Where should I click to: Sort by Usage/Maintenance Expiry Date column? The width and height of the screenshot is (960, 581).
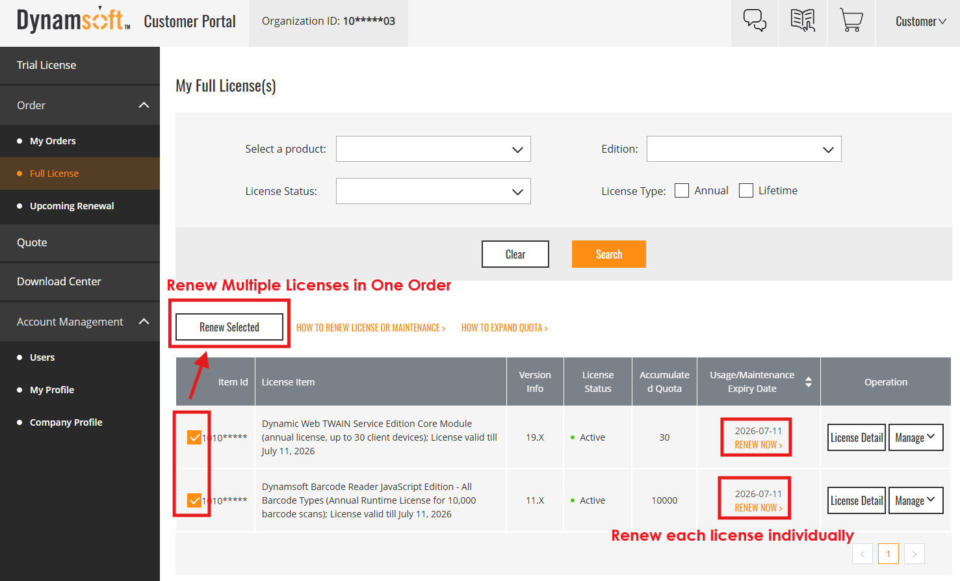[808, 381]
